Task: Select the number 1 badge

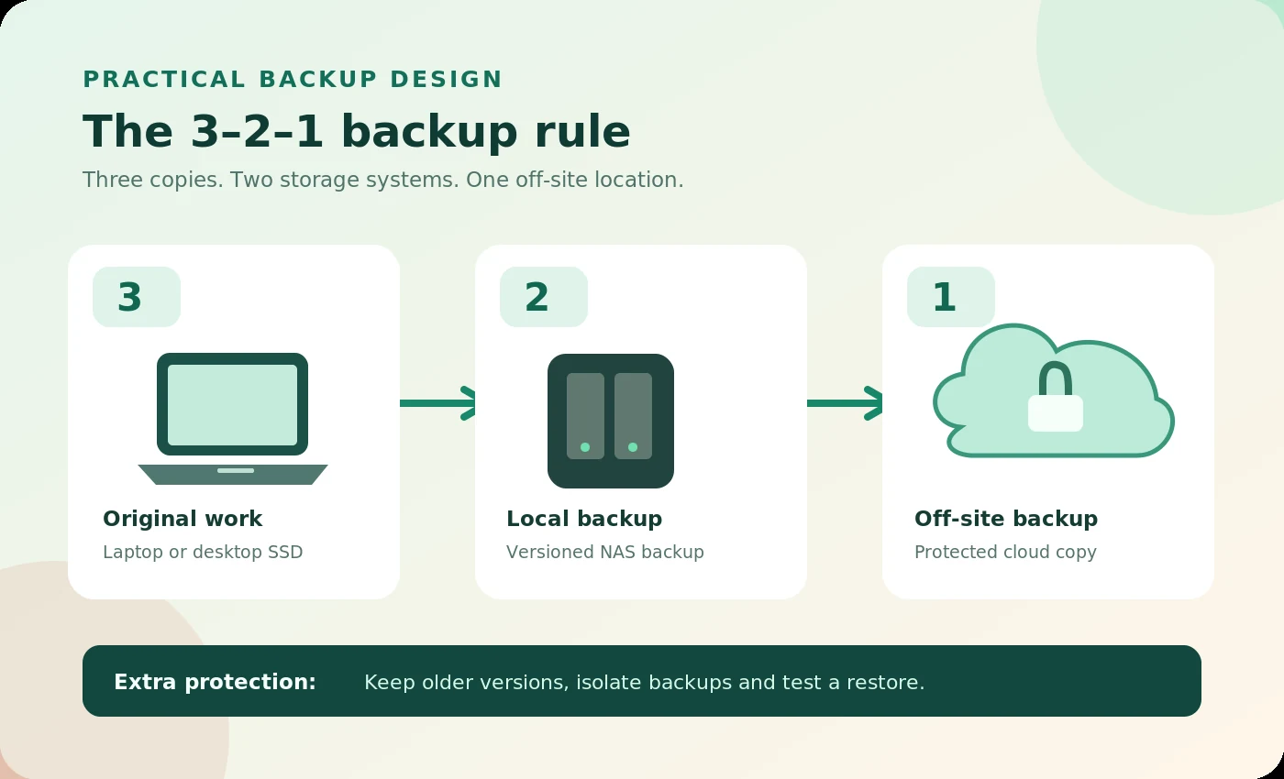Action: [951, 297]
